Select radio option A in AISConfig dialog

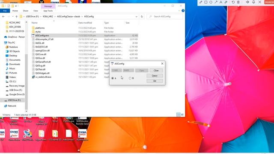pos(113,78)
